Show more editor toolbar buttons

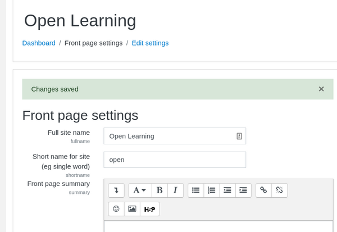116,190
